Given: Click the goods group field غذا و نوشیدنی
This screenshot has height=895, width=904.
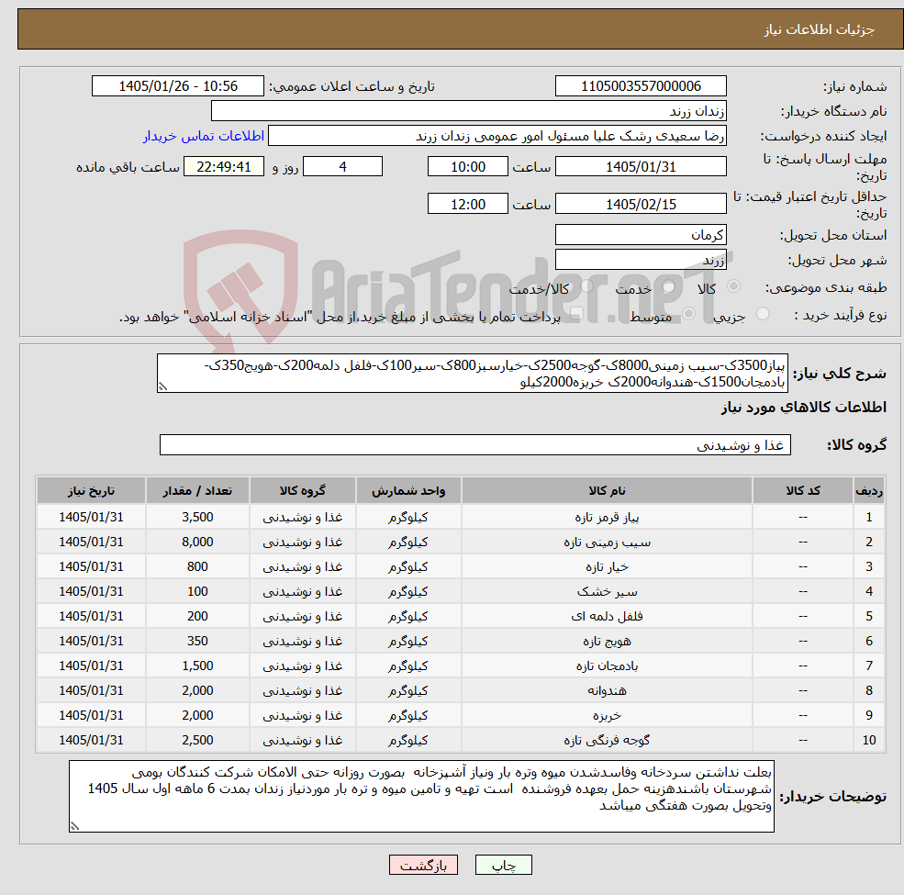Looking at the screenshot, I should click(475, 444).
